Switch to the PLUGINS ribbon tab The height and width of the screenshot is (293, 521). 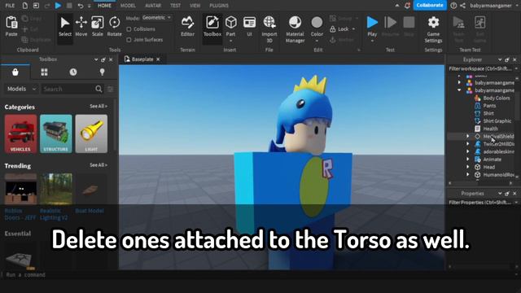pyautogui.click(x=219, y=6)
